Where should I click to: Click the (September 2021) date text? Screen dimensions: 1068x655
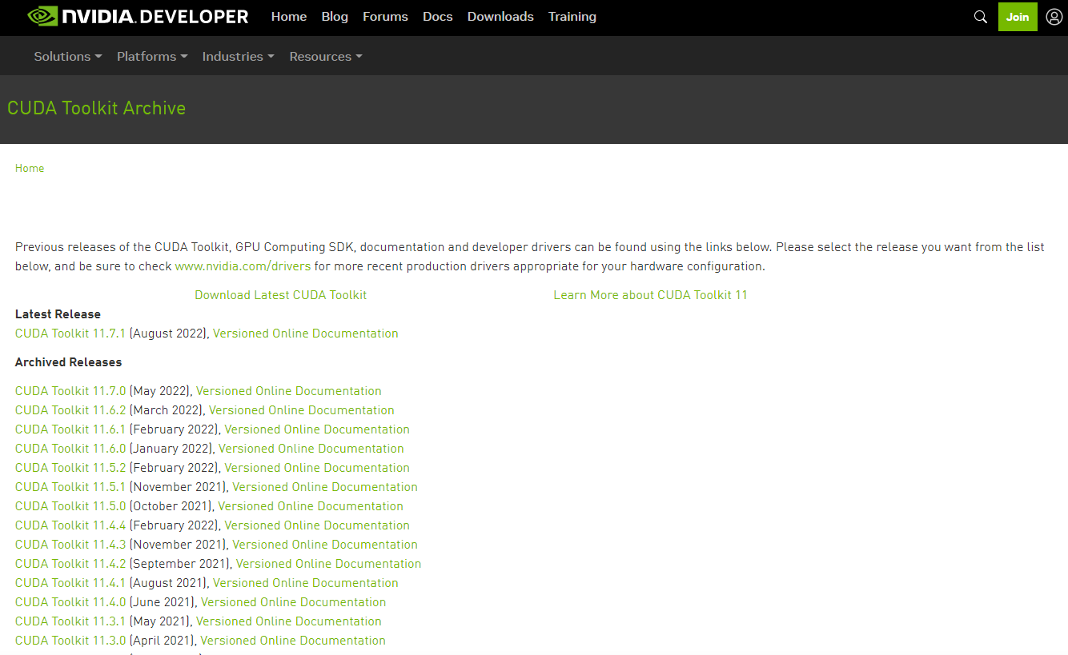coord(180,564)
